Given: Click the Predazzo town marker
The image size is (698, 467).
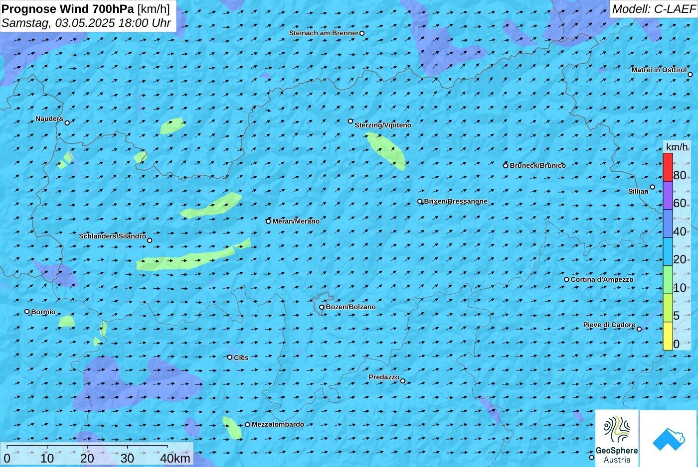Looking at the screenshot, I should [x=403, y=381].
